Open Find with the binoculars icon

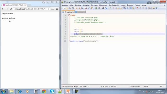click(x=103, y=8)
